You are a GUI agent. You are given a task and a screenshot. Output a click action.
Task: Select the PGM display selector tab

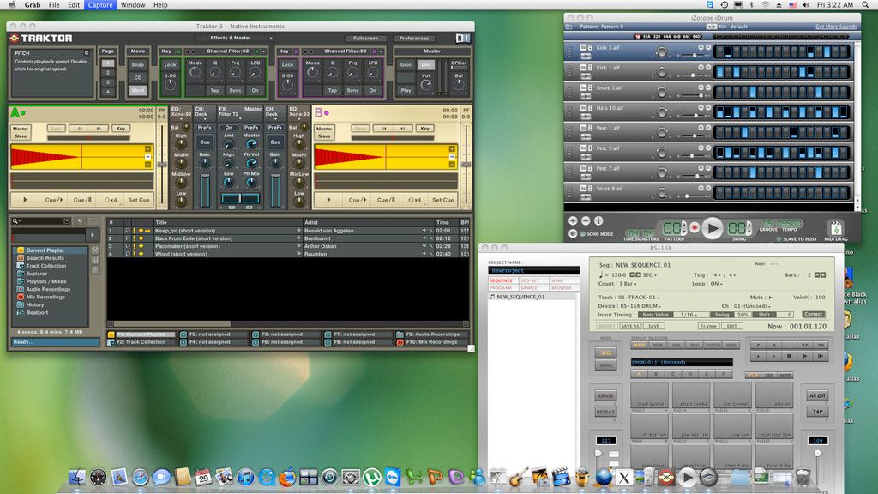(658, 346)
